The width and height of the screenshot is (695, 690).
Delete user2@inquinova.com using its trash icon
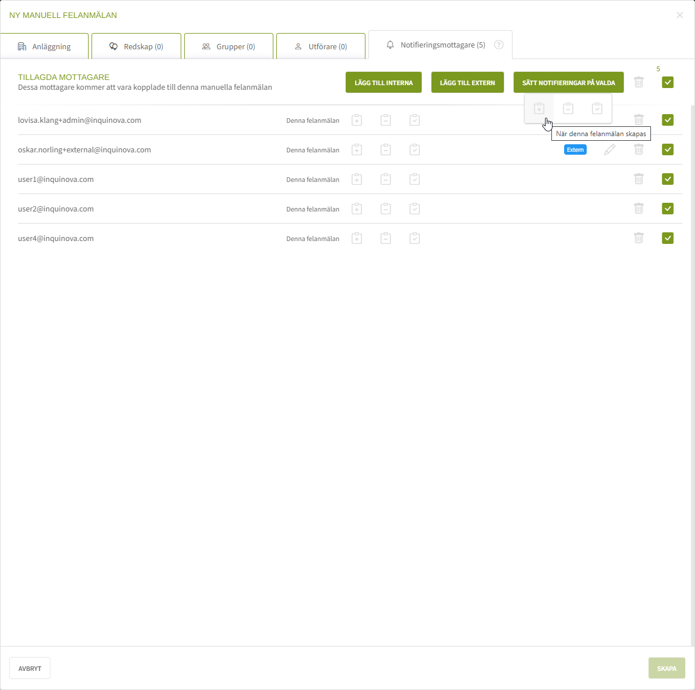click(639, 209)
